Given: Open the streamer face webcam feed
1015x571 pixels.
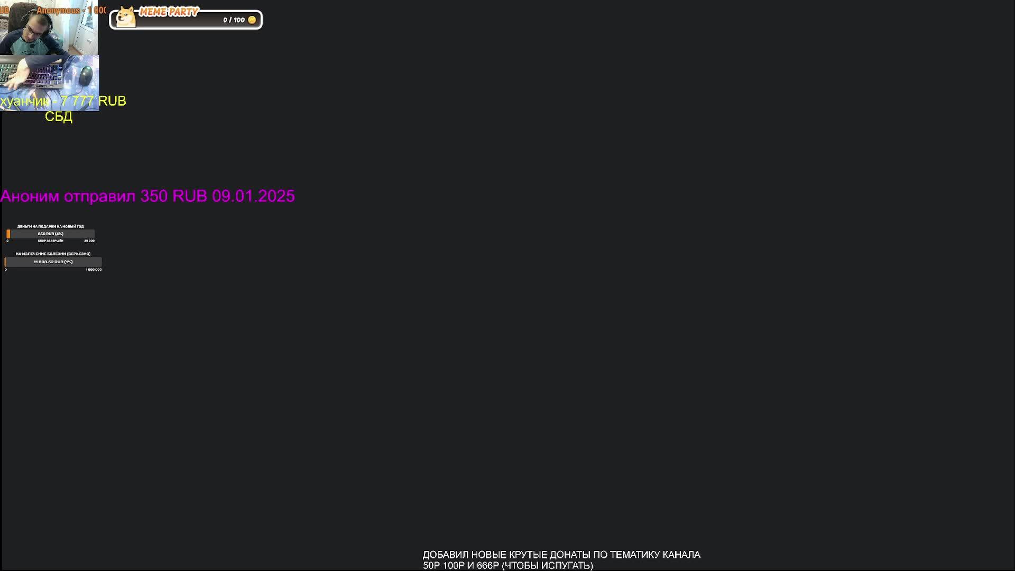Looking at the screenshot, I should pyautogui.click(x=49, y=27).
